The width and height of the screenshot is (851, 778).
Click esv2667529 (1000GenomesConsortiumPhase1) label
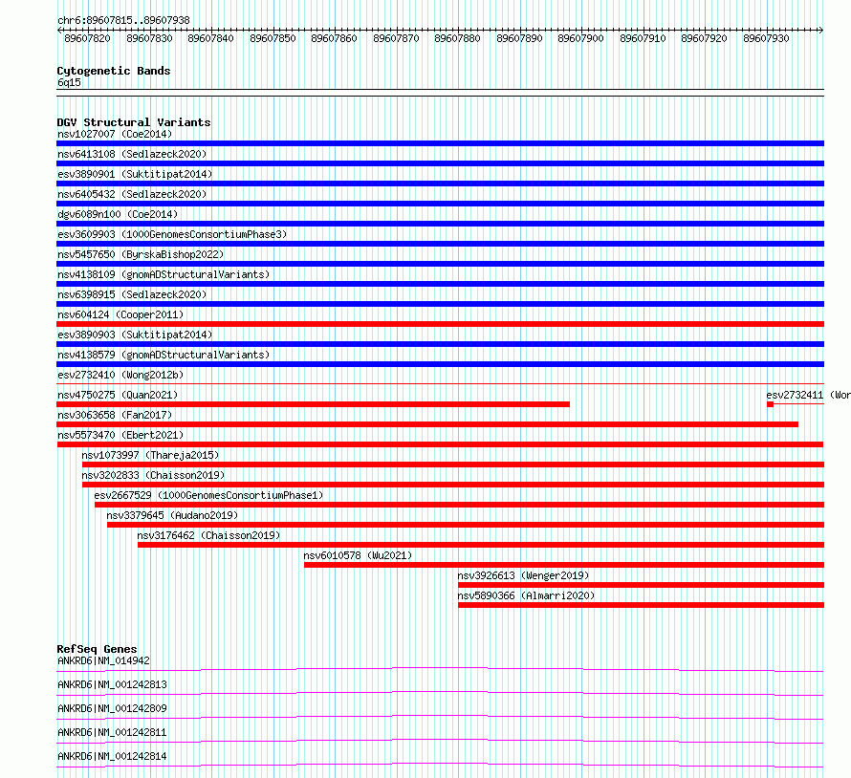point(208,495)
